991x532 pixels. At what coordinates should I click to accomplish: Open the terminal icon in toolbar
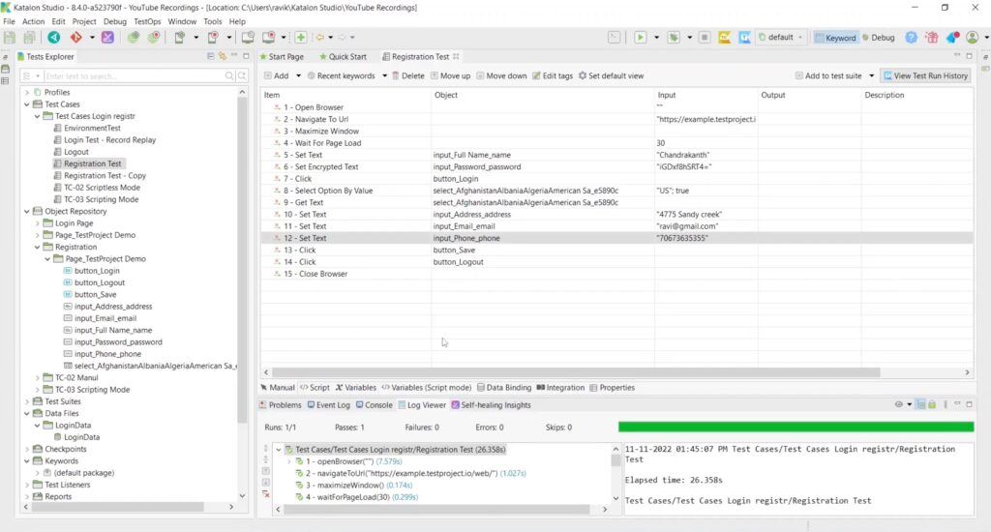click(x=615, y=38)
